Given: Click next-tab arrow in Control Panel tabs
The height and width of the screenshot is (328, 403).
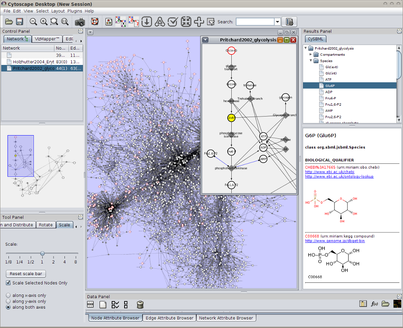Looking at the screenshot, I should (x=81, y=41).
